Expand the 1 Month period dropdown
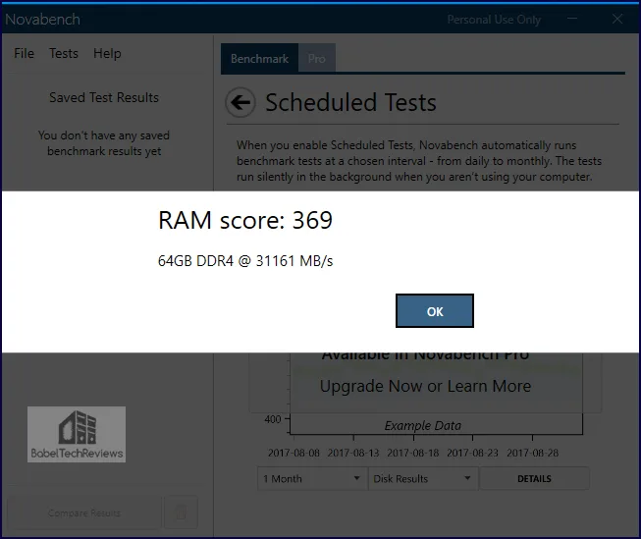The image size is (641, 539). (x=312, y=478)
